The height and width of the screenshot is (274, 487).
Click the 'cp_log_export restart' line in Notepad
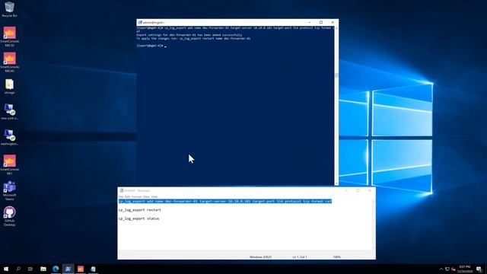140,210
